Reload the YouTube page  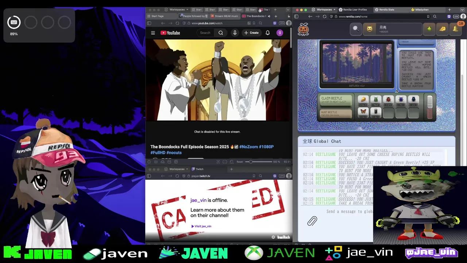[x=177, y=23]
